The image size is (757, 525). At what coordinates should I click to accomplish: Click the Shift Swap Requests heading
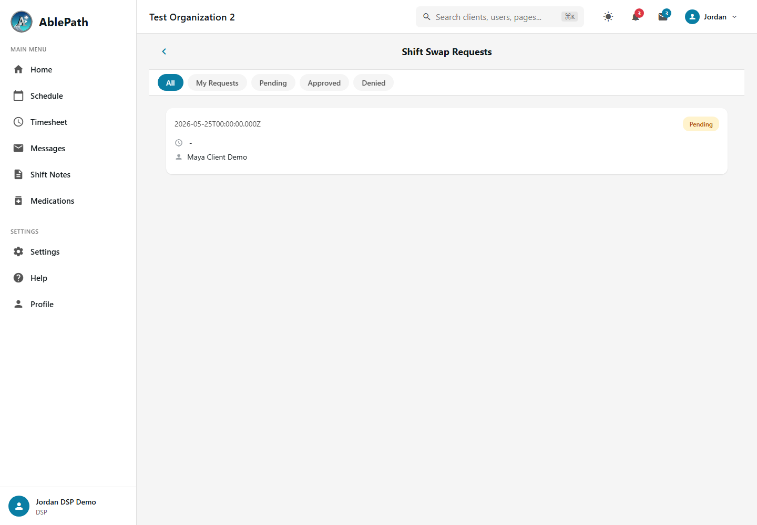pyautogui.click(x=447, y=51)
